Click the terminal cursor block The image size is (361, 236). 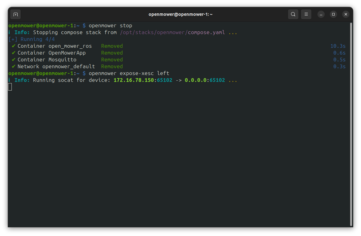coord(10,87)
